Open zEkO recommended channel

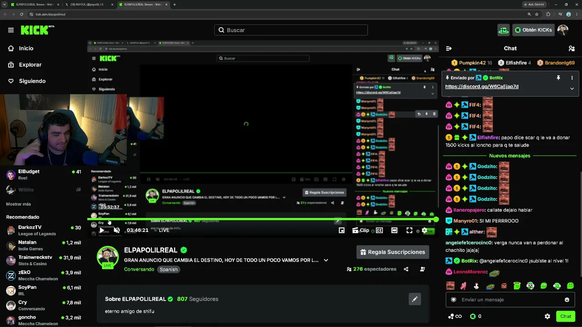click(x=43, y=275)
